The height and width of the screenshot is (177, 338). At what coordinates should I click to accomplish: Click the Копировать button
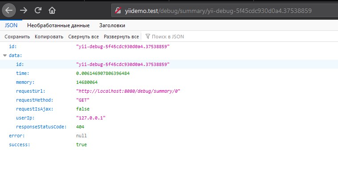tap(49, 37)
